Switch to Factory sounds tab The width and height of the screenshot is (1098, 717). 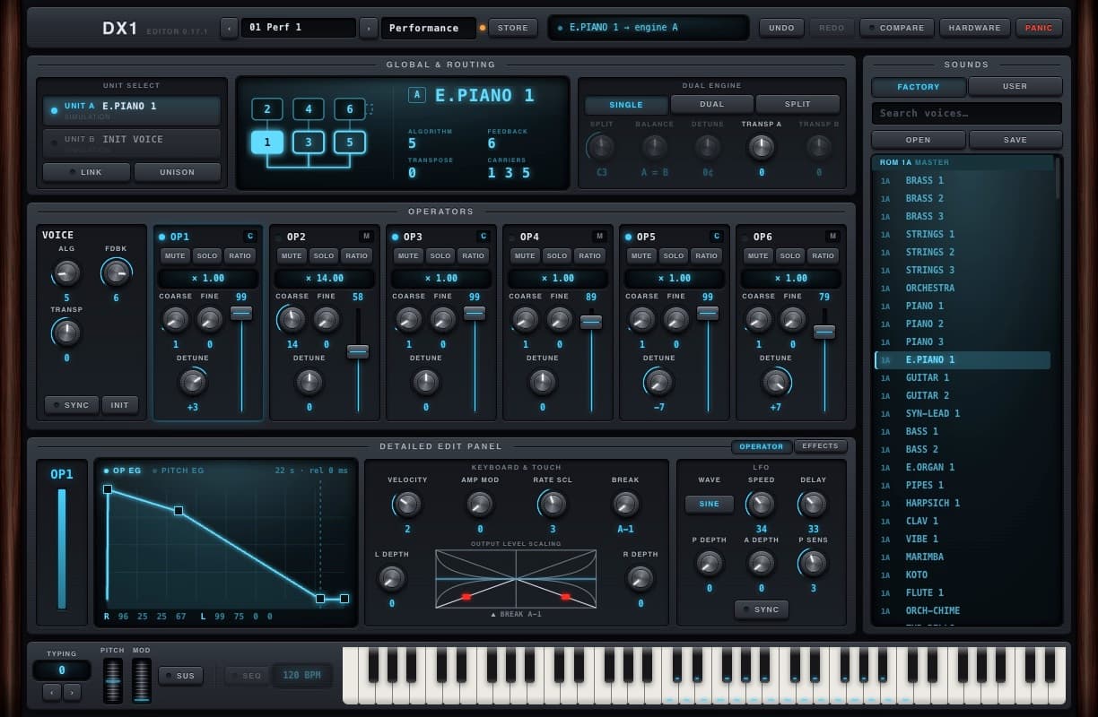coord(919,87)
